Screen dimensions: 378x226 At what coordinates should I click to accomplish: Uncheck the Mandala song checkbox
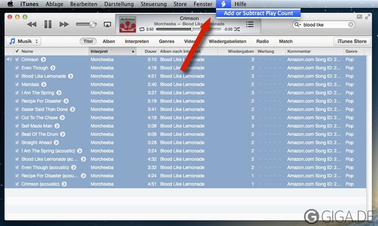(17, 84)
